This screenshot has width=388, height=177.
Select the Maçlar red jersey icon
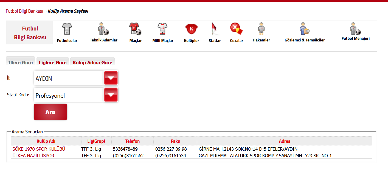135,29
